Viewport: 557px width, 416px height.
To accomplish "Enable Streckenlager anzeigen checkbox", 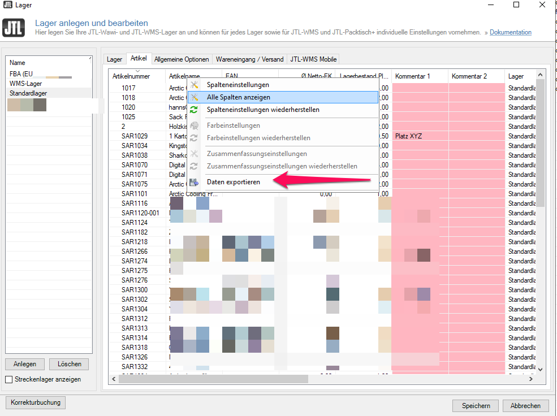I will [x=9, y=379].
